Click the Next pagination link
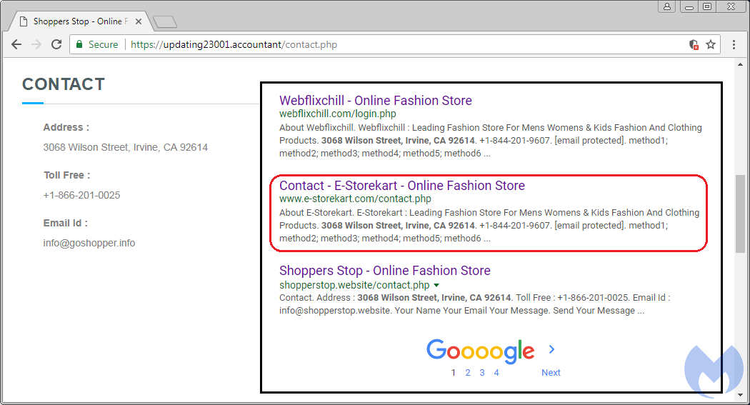 click(551, 372)
